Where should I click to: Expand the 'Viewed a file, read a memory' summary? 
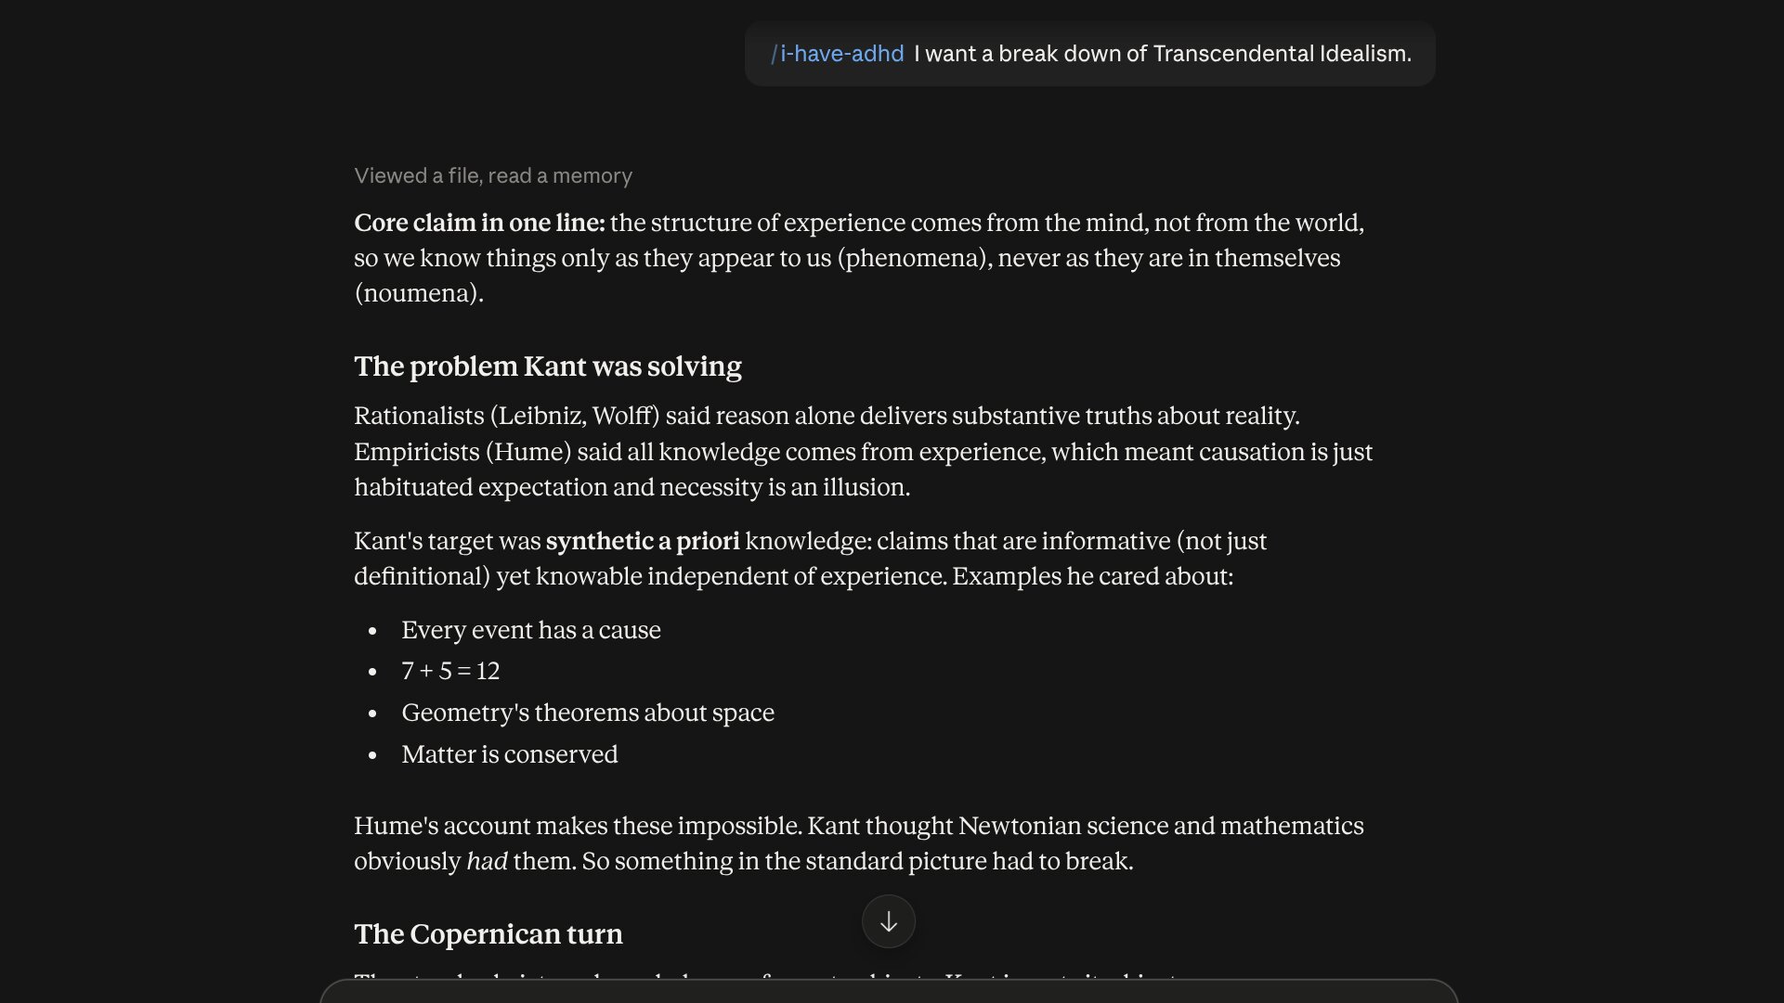coord(493,175)
